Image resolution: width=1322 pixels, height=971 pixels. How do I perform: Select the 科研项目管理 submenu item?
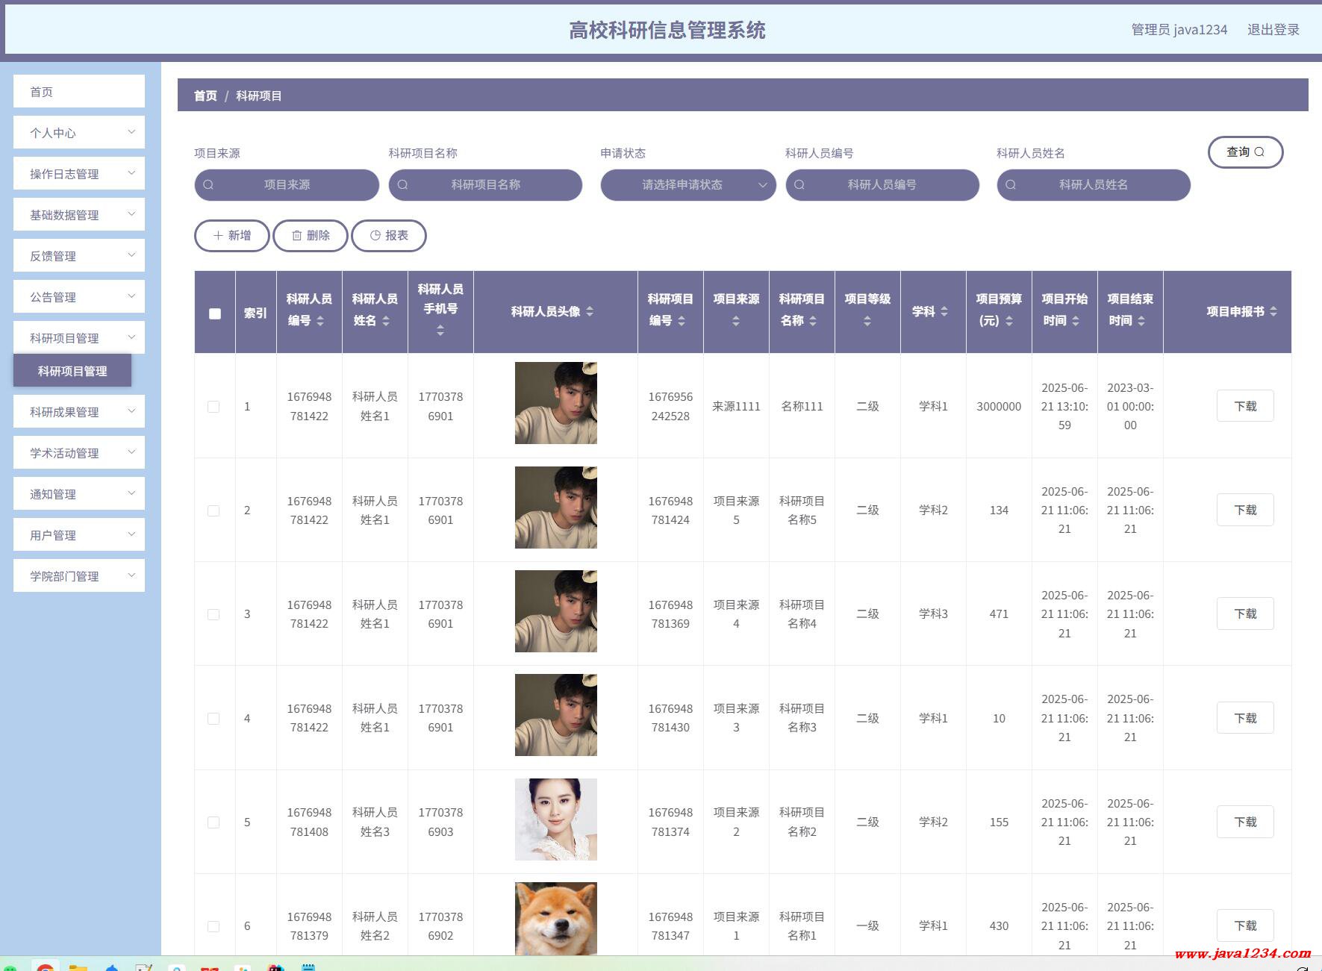pos(72,371)
